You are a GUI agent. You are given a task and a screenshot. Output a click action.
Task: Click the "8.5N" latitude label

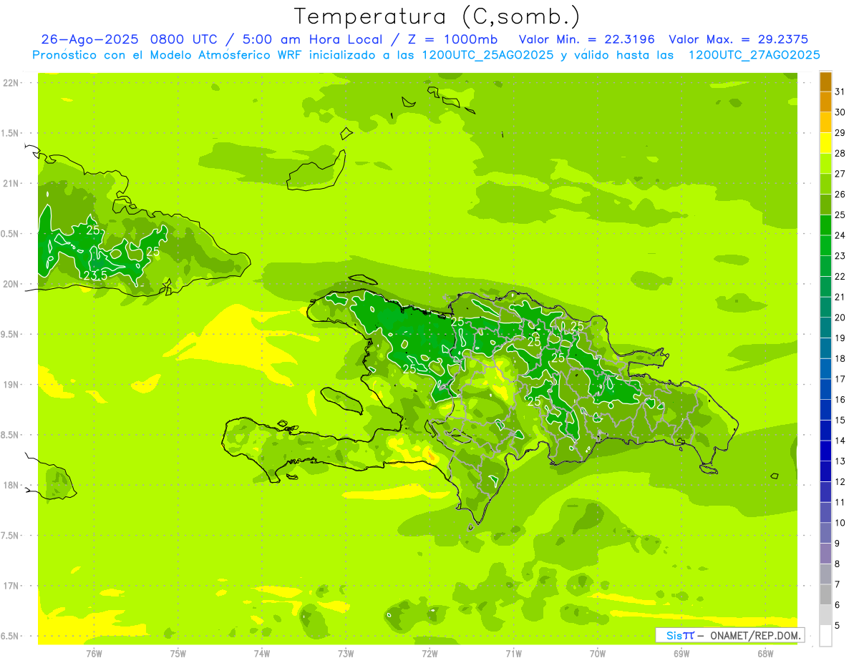tap(11, 435)
